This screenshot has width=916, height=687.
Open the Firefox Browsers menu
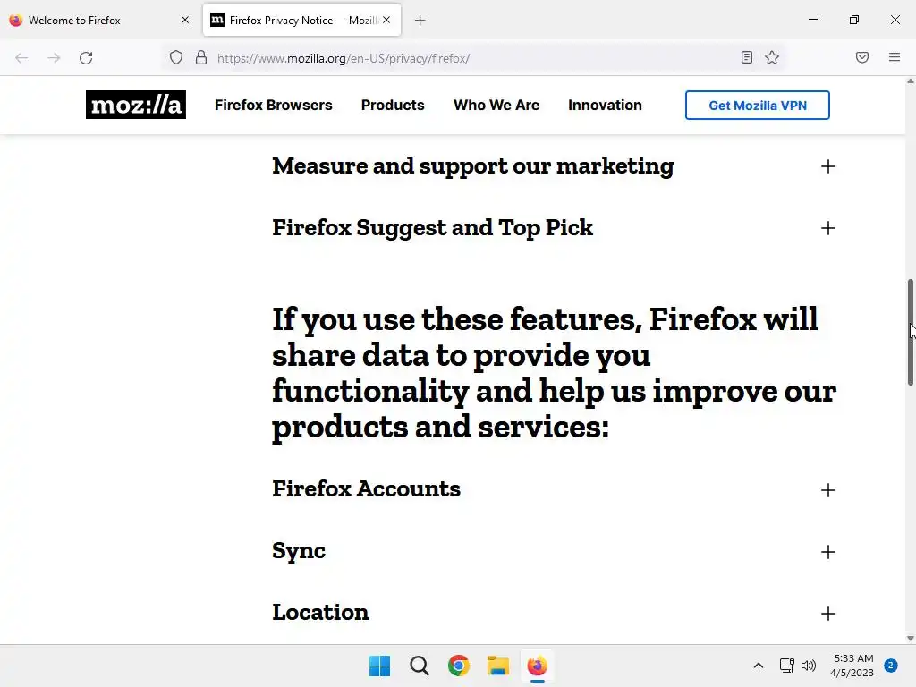(274, 106)
